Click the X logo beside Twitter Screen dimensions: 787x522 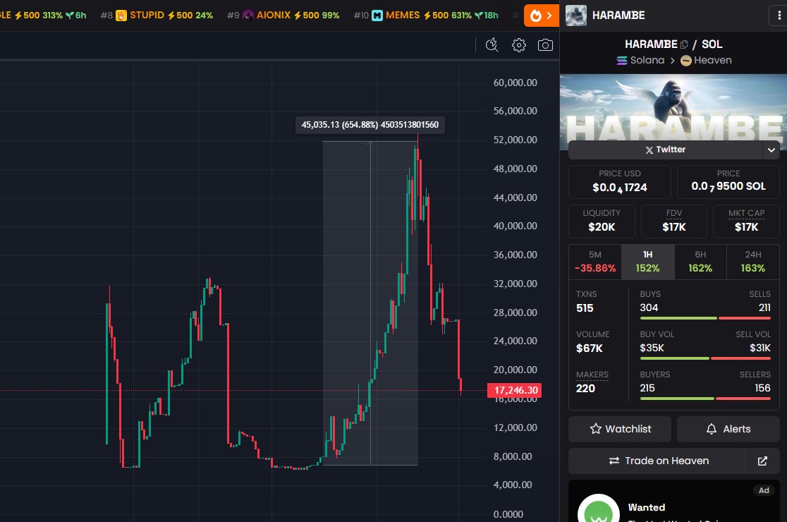649,150
